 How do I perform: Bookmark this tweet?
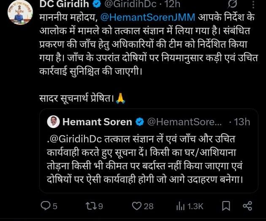tap(226, 205)
